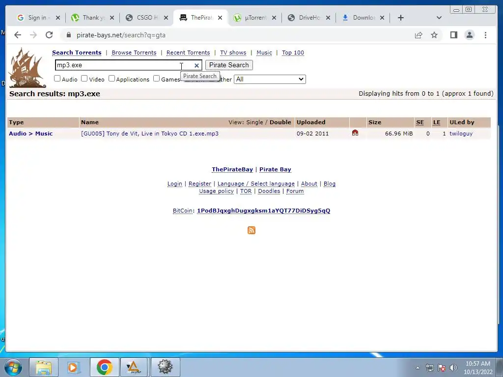Show hidden tray icons

[x=418, y=368]
